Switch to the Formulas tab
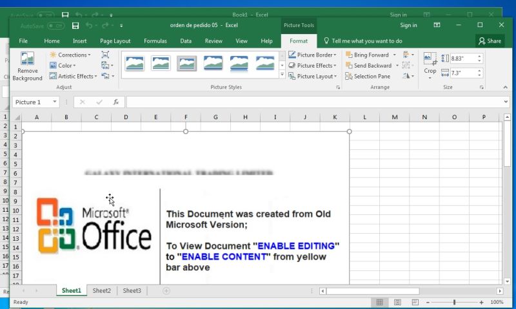Viewport: 516px width, 309px height. click(155, 41)
